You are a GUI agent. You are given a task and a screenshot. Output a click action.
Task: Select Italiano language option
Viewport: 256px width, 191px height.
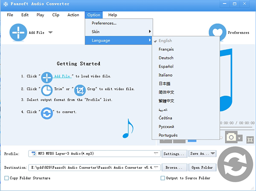click(186, 75)
